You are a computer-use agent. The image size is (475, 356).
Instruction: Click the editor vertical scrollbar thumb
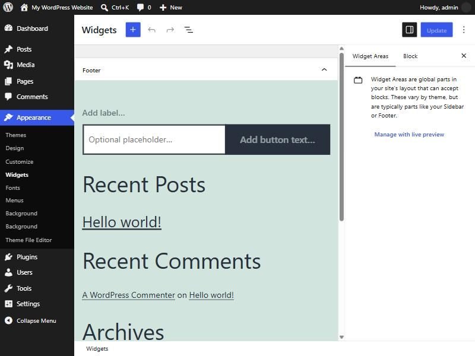(x=341, y=137)
